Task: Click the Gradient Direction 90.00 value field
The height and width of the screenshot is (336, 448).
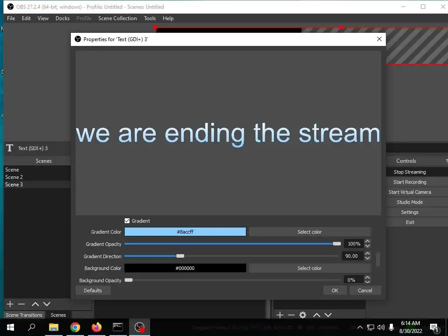Action: [x=353, y=256]
